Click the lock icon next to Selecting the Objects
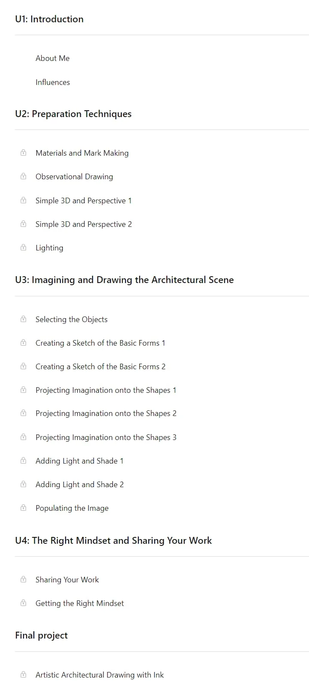Image resolution: width=309 pixels, height=681 pixels. tap(24, 319)
